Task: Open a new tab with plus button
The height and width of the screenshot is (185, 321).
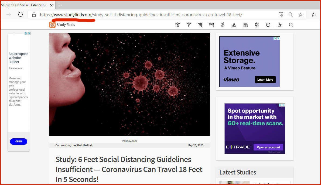Action: (x=60, y=5)
